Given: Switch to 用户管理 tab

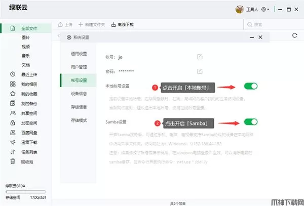Looking at the screenshot, I should (x=79, y=67).
